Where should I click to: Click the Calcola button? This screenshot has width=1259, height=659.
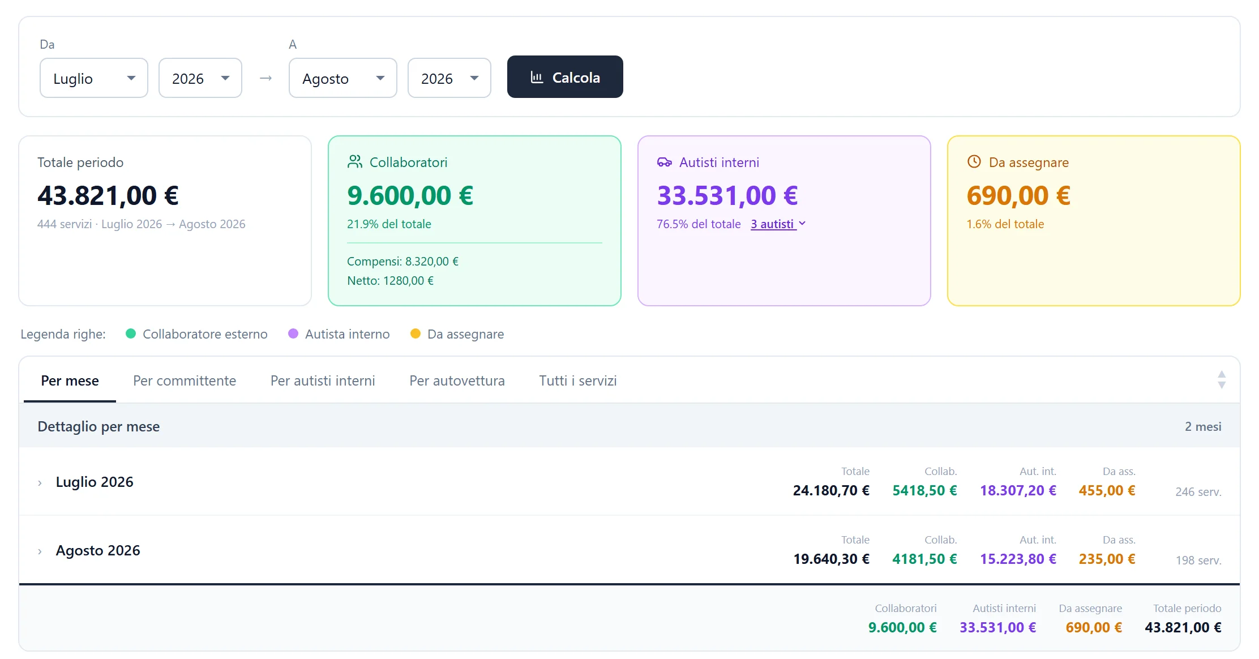tap(565, 77)
